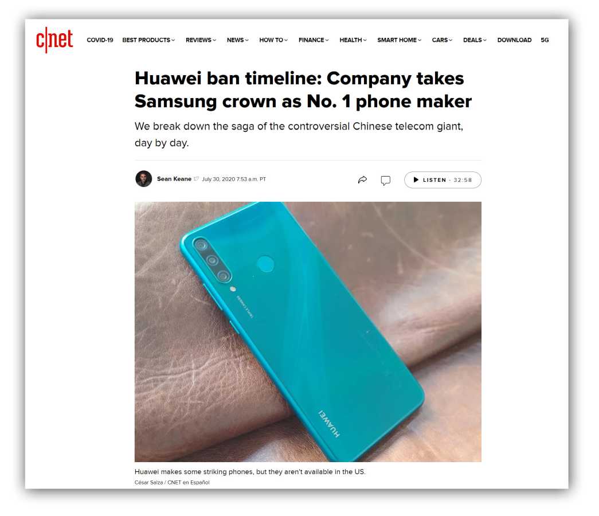Click the share arrow icon

click(x=362, y=179)
